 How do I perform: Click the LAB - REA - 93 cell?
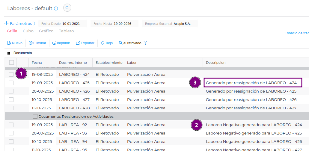[73, 133]
